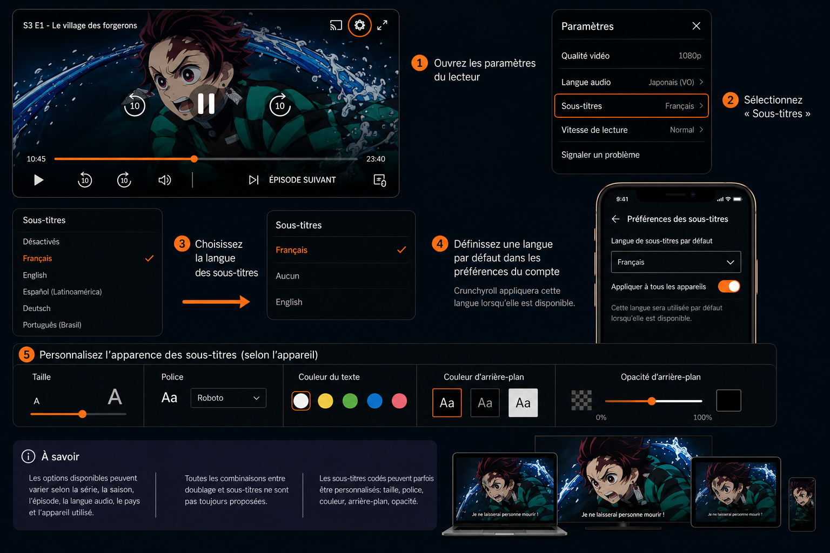
Task: Click the play icon in the control bar
Action: 38,180
